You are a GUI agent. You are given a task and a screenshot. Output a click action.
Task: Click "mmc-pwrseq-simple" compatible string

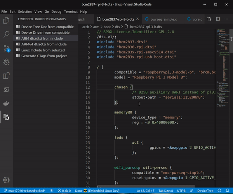(182, 173)
